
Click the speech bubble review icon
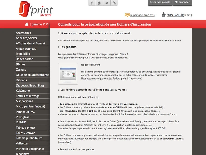click(x=127, y=15)
